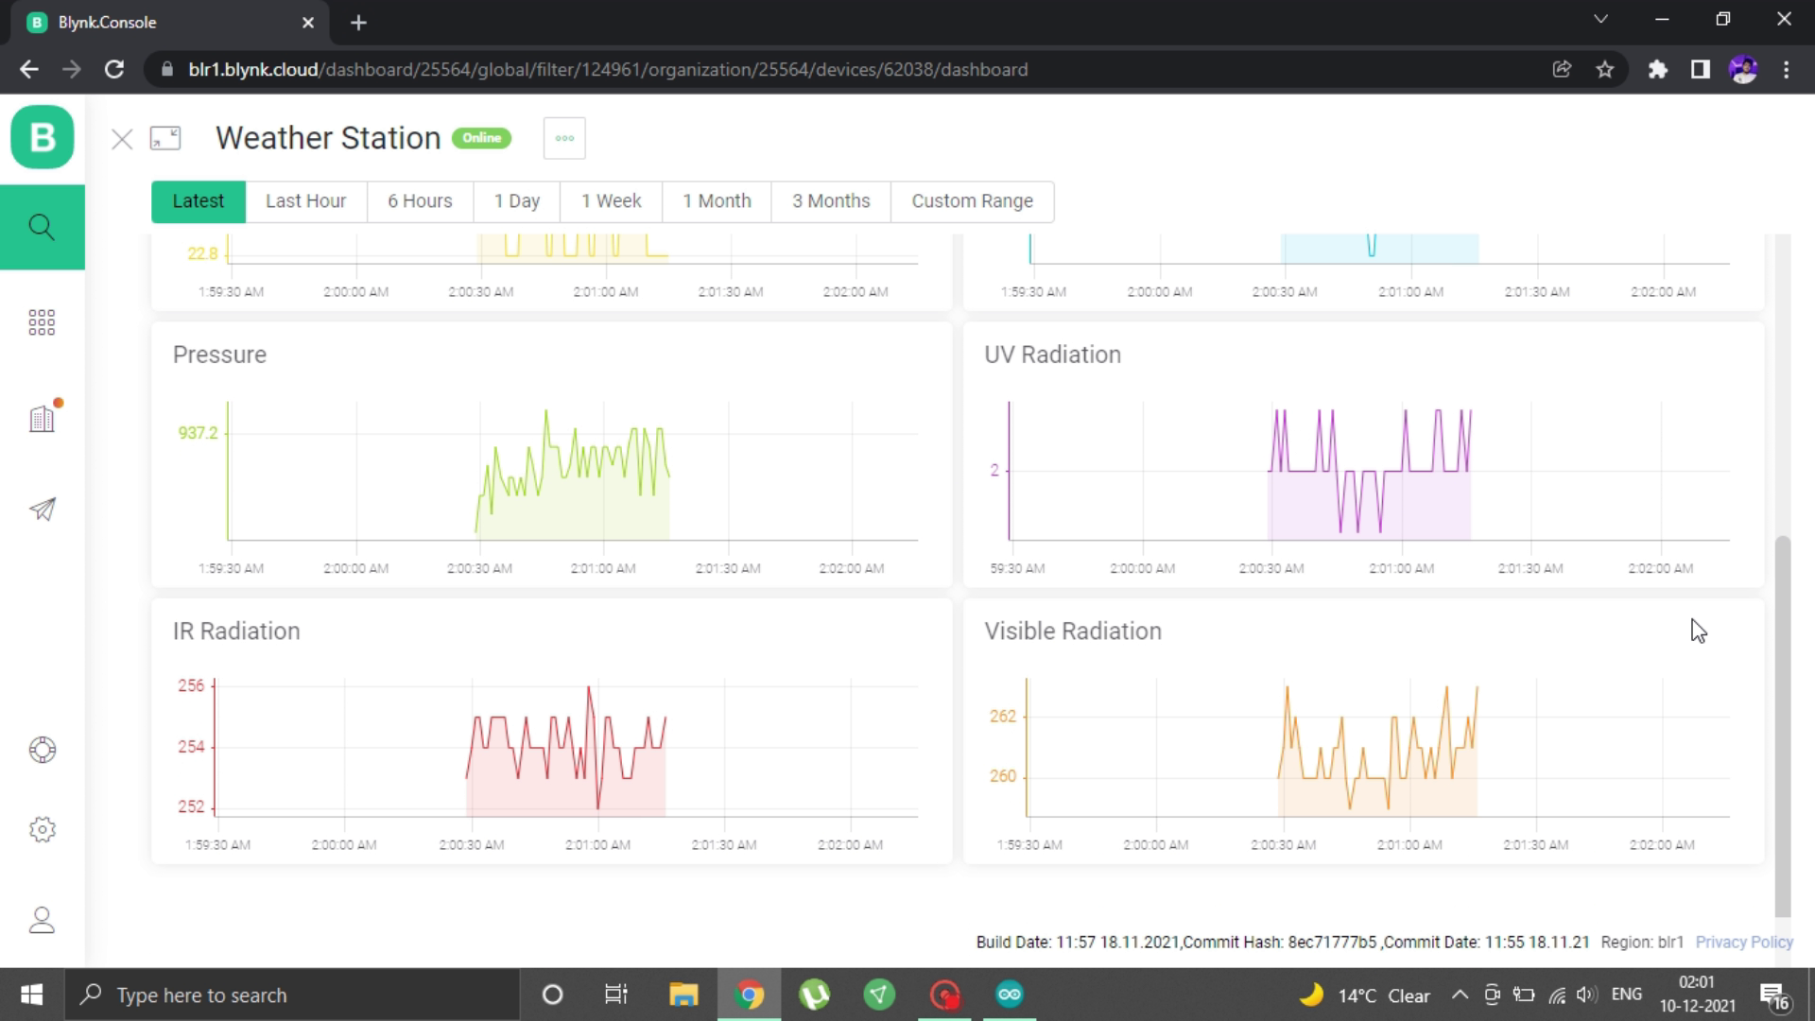Viewport: 1815px width, 1021px height.
Task: Bookmark this page with star icon
Action: 1605,69
